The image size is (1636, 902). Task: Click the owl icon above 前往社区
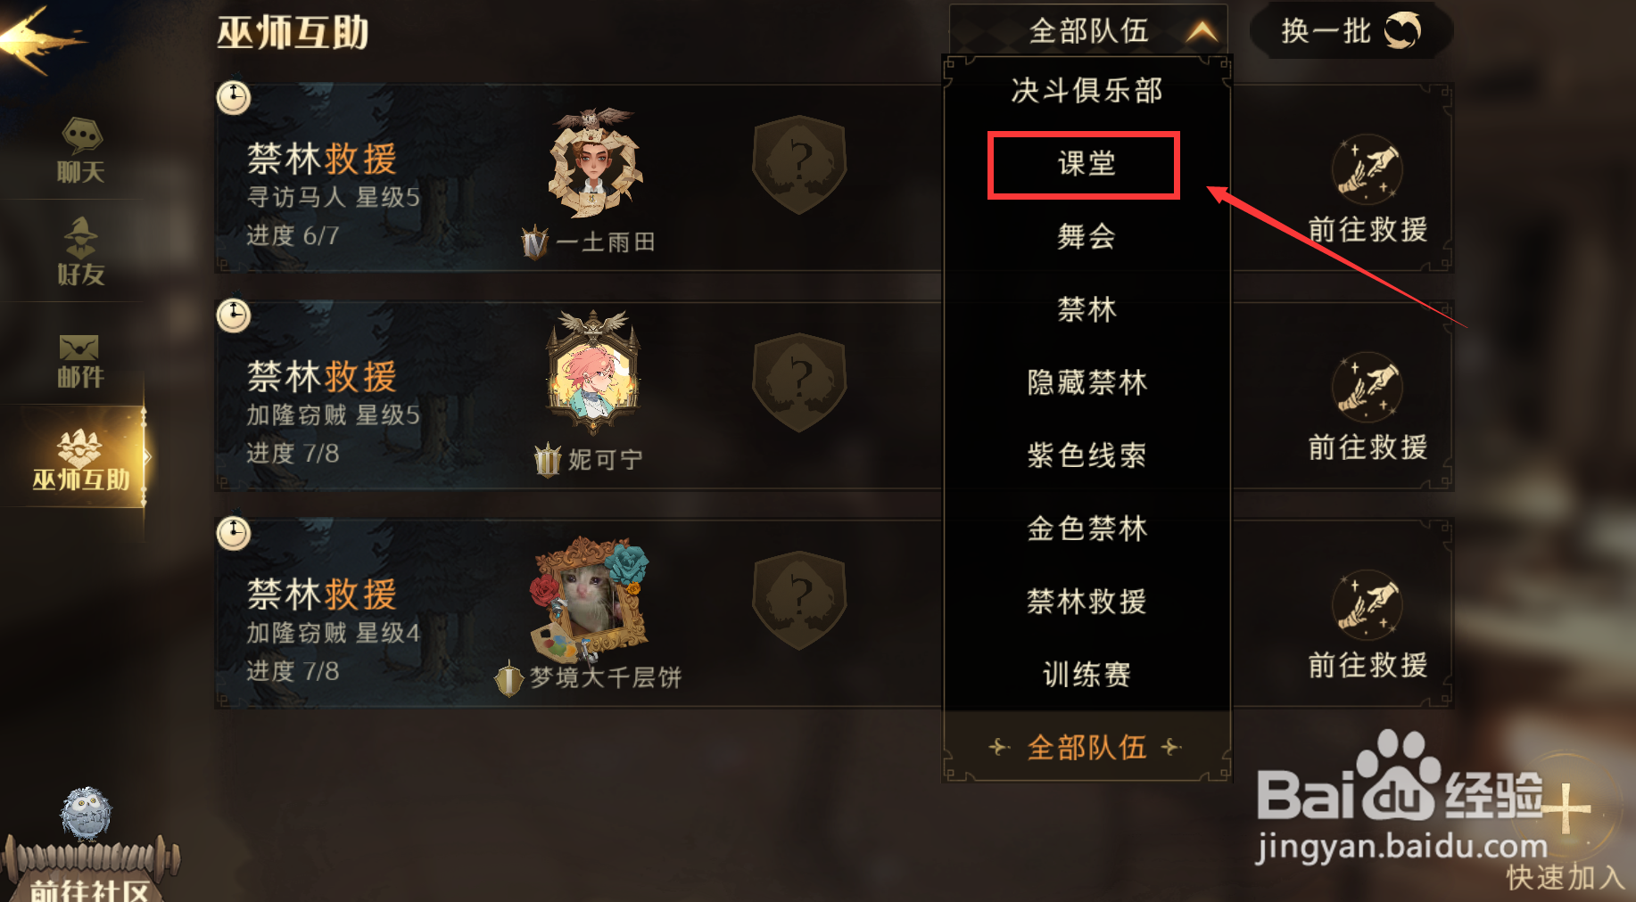tap(86, 814)
